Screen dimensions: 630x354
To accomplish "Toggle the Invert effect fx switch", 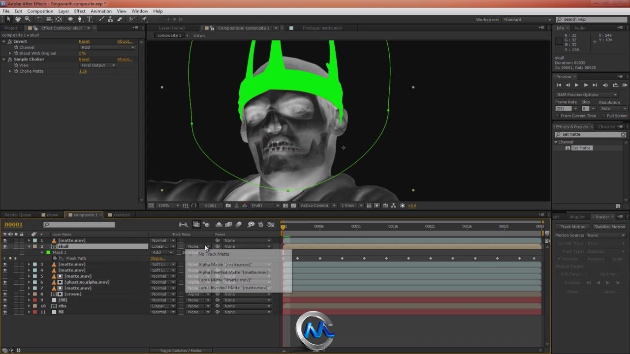I will click(x=10, y=41).
